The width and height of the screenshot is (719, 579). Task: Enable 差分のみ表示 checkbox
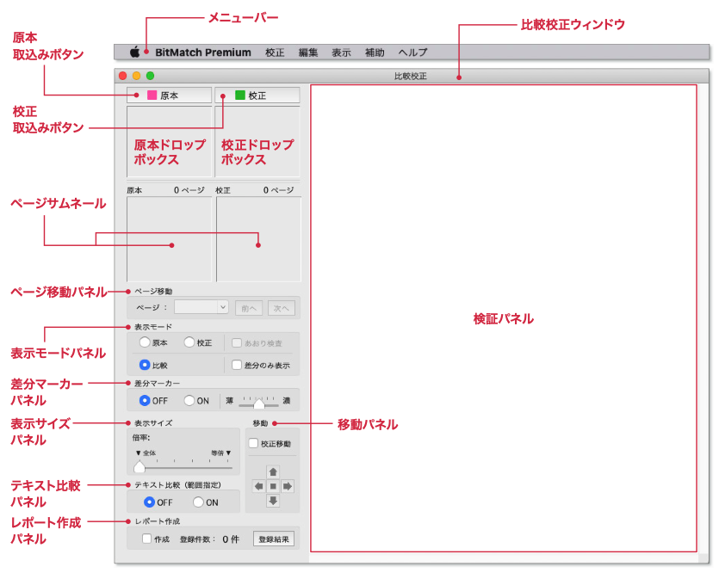coord(237,365)
